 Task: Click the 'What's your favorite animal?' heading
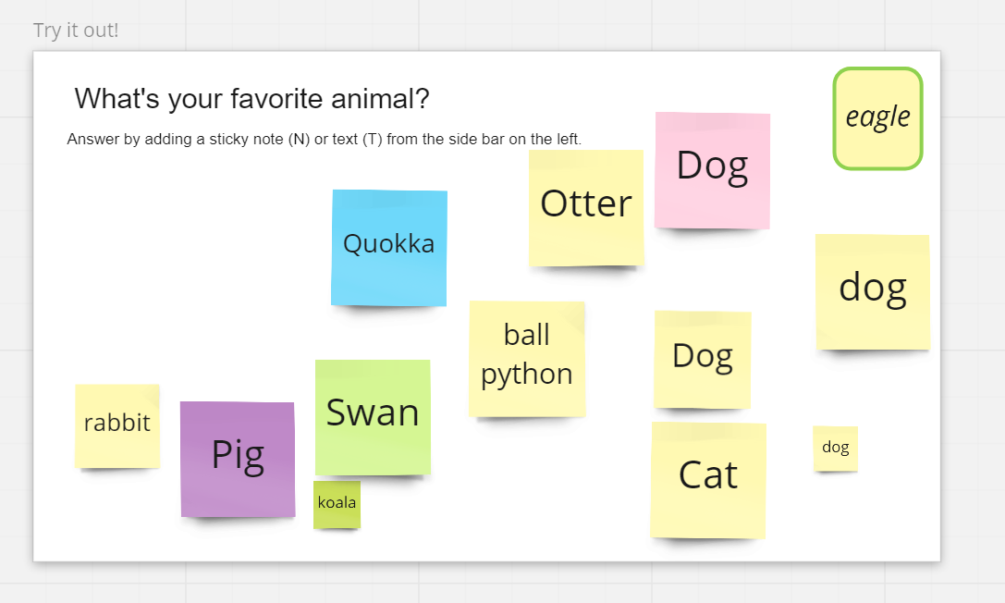pyautogui.click(x=251, y=99)
